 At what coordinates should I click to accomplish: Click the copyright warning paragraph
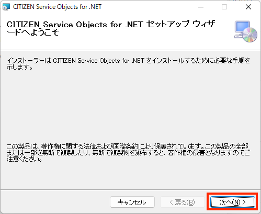pos(128,153)
